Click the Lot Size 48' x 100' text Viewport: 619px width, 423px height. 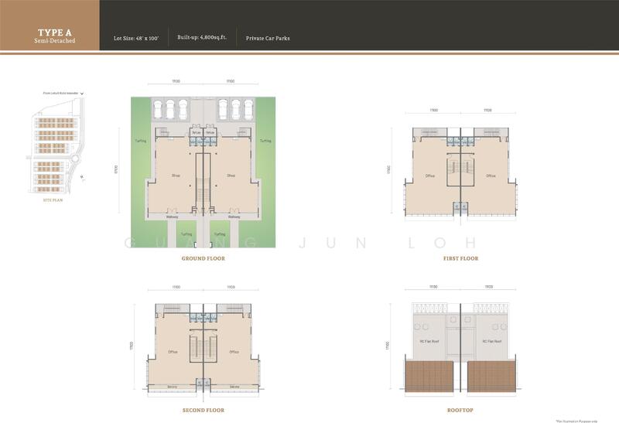tap(137, 38)
